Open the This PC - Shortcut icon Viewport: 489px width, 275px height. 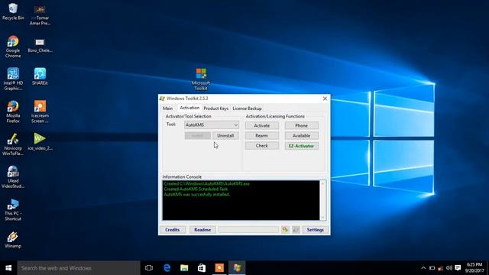pyautogui.click(x=13, y=209)
